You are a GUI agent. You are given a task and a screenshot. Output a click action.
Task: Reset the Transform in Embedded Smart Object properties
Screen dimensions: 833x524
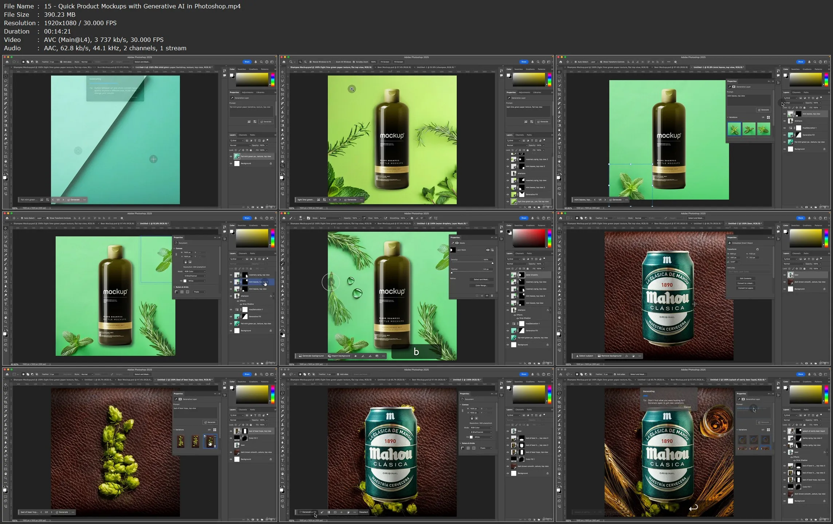point(757,249)
